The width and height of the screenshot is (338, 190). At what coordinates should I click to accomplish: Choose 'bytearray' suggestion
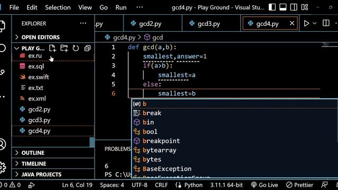pyautogui.click(x=234, y=150)
